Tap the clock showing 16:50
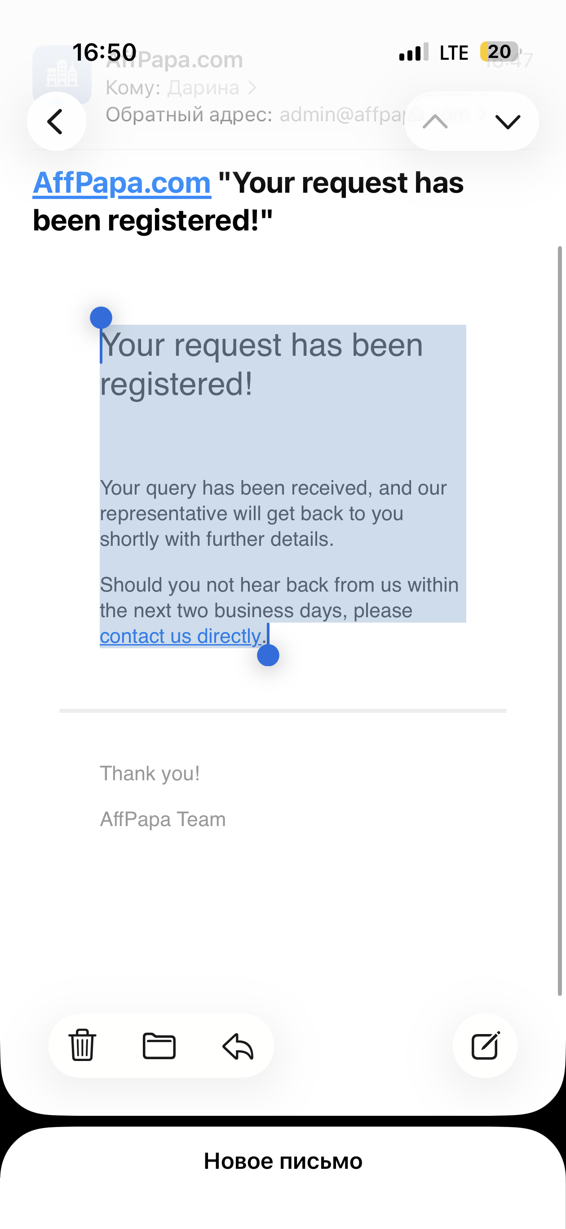This screenshot has height=1229, width=566. click(104, 52)
